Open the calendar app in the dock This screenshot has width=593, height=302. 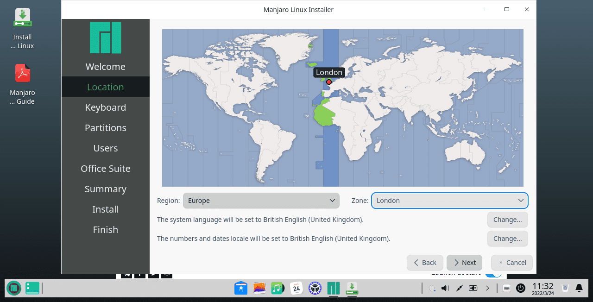(296, 288)
